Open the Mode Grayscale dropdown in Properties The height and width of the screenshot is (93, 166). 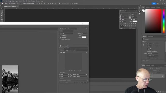tap(153, 53)
